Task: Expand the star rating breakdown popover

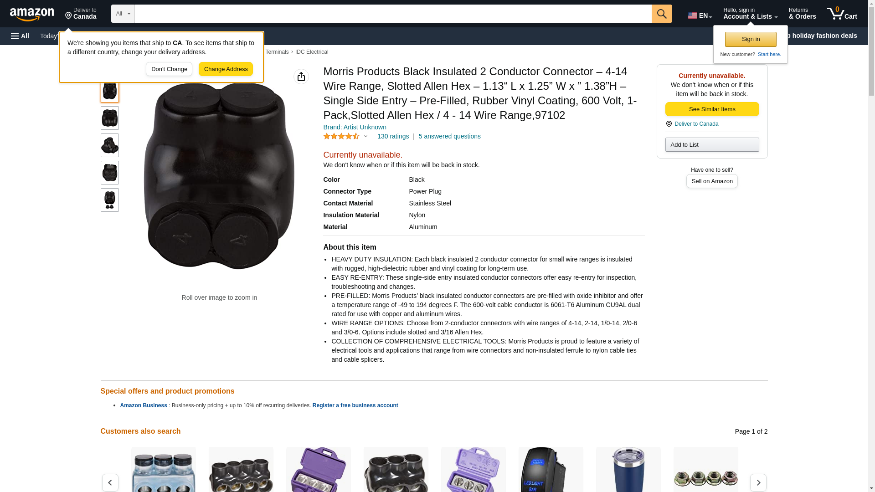Action: [365, 136]
